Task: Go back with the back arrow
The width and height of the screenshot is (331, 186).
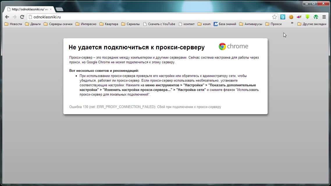Action: [x=7, y=17]
